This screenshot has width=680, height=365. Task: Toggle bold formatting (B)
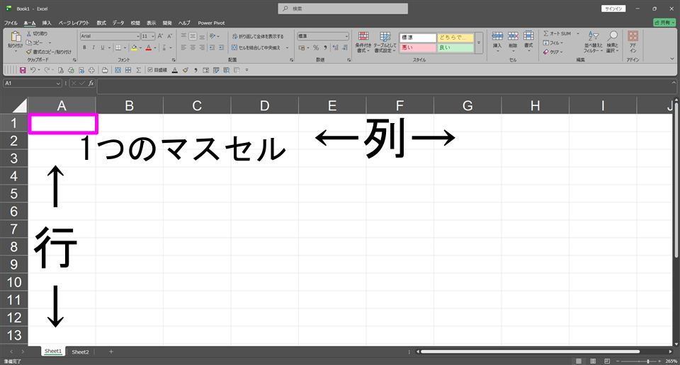pos(84,48)
